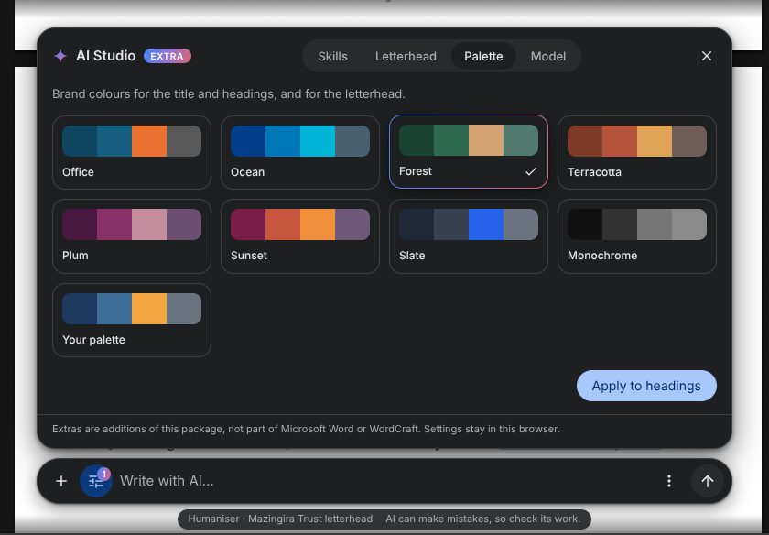The width and height of the screenshot is (769, 535).
Task: Pick the Plum palette card
Action: [x=132, y=236]
